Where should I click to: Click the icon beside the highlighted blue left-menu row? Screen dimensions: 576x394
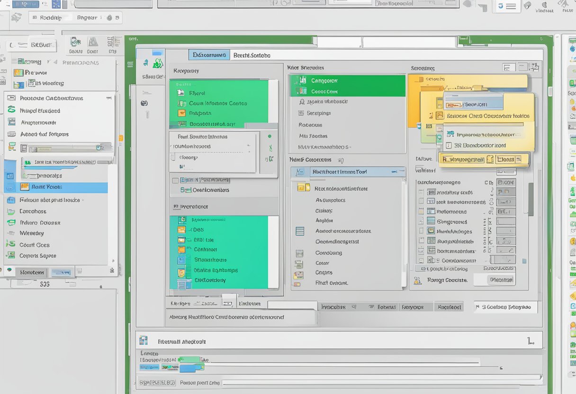(25, 187)
